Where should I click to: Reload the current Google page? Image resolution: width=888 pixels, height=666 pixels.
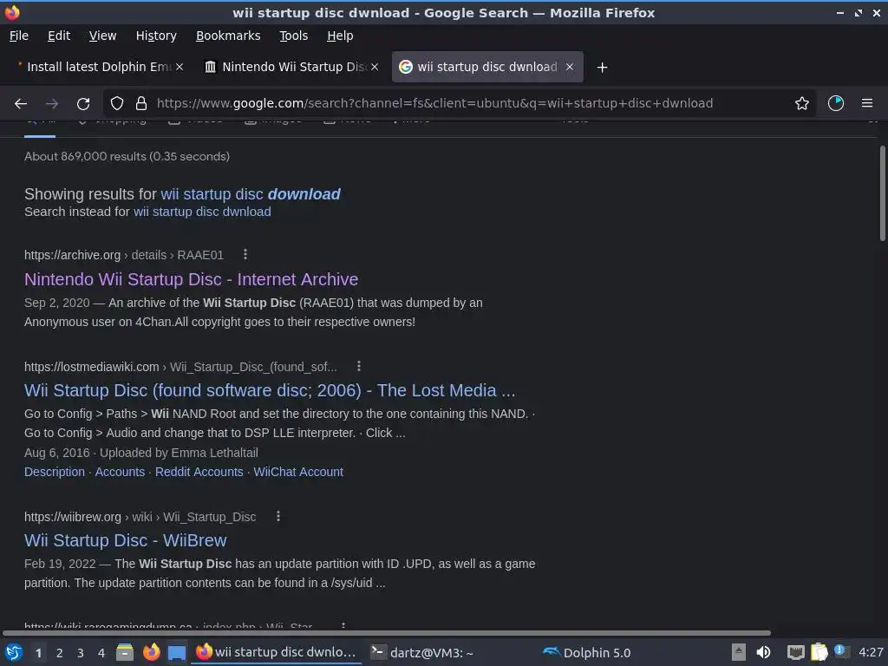[83, 104]
